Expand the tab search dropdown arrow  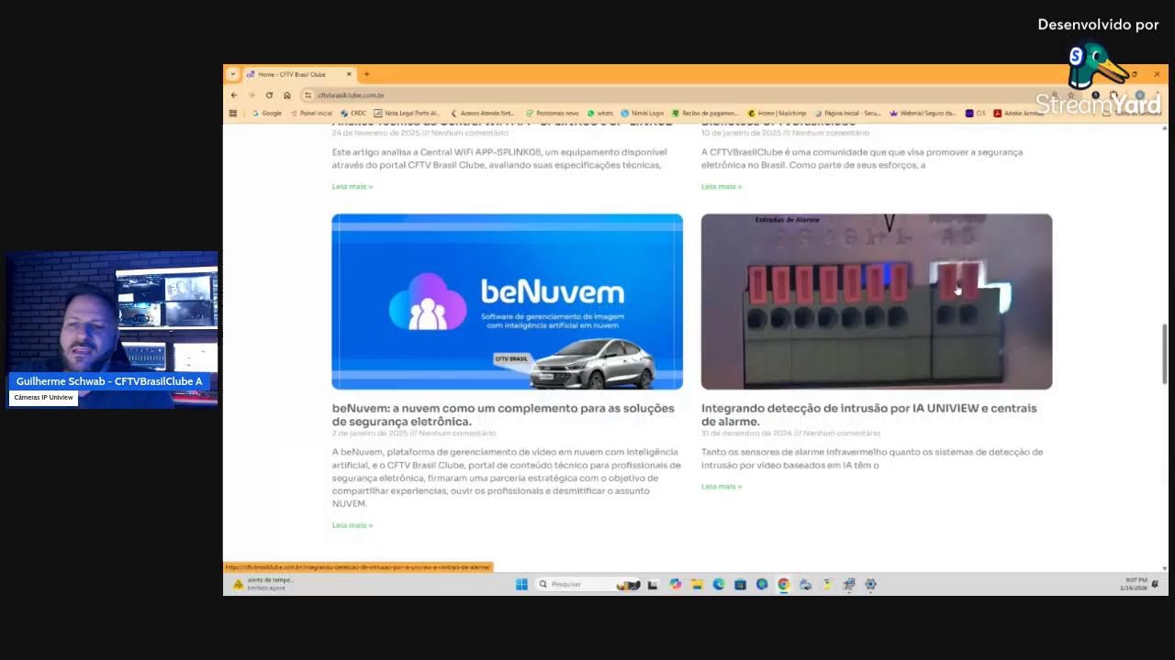coord(232,74)
